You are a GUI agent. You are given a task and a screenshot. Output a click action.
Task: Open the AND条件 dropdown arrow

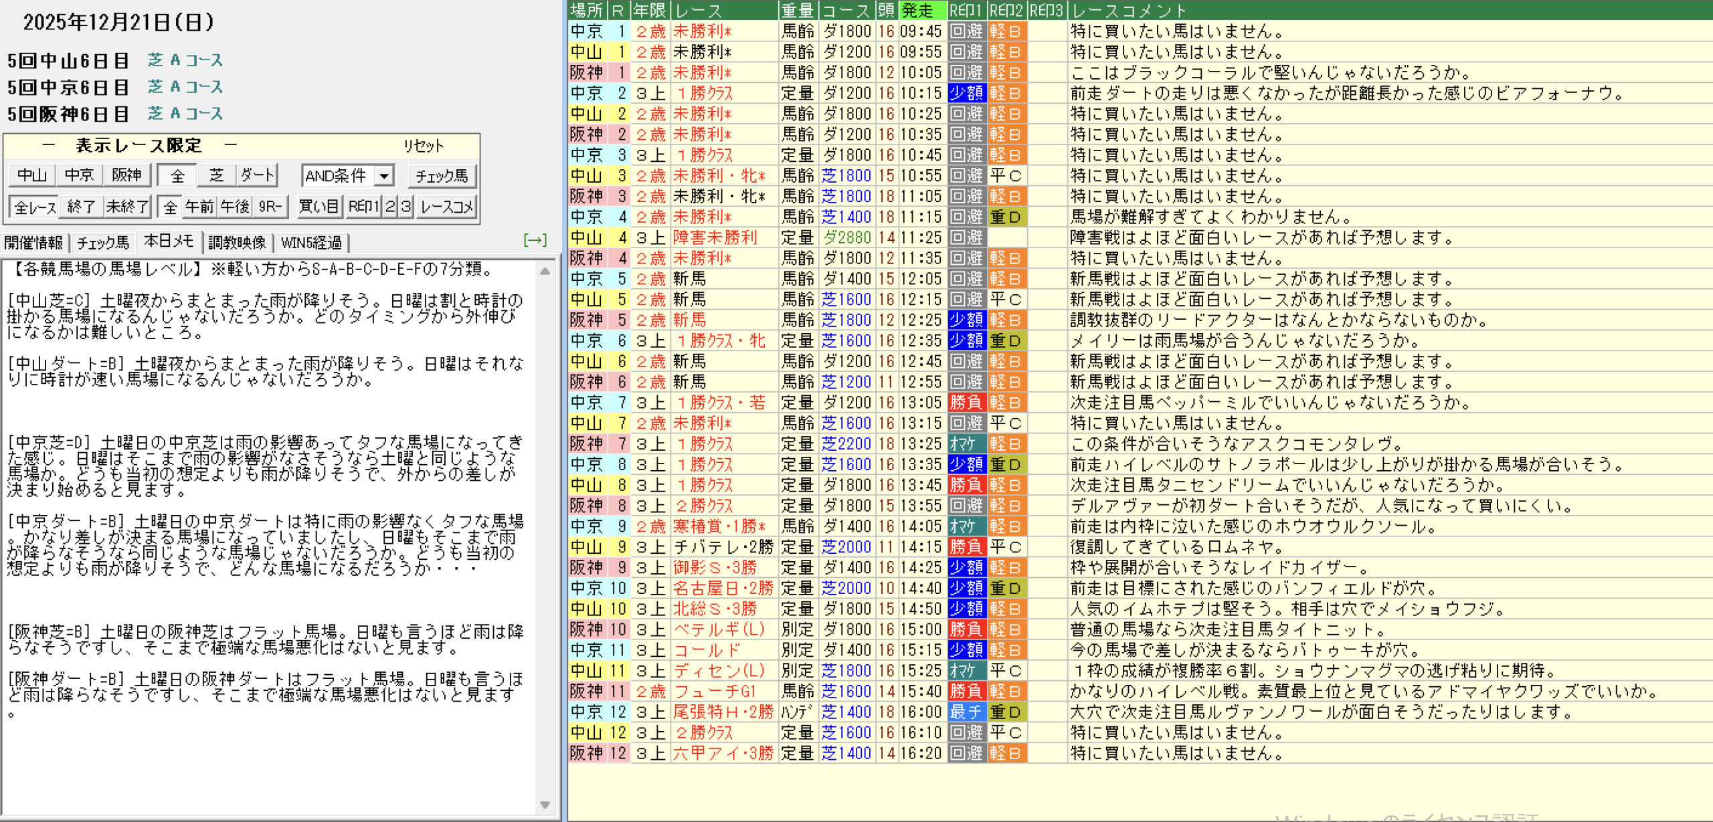[x=384, y=176]
